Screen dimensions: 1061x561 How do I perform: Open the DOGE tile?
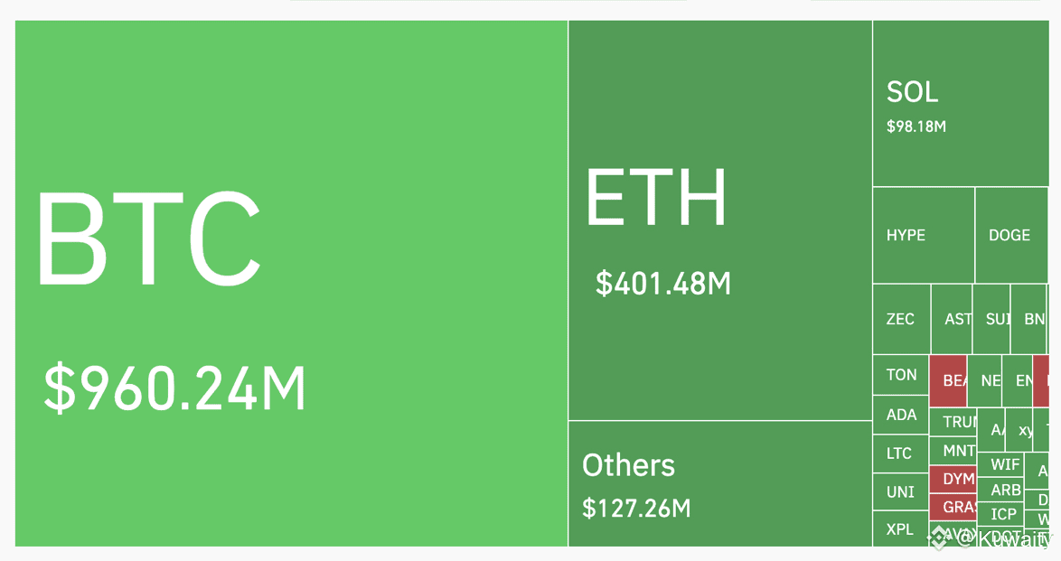[x=1011, y=236]
